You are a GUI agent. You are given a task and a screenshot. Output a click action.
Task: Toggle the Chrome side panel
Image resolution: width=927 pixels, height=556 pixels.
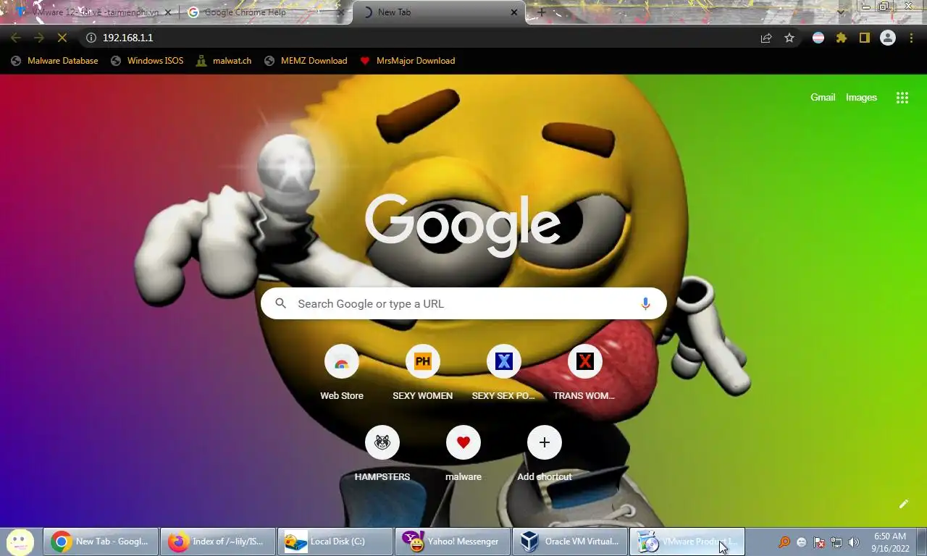(x=864, y=38)
